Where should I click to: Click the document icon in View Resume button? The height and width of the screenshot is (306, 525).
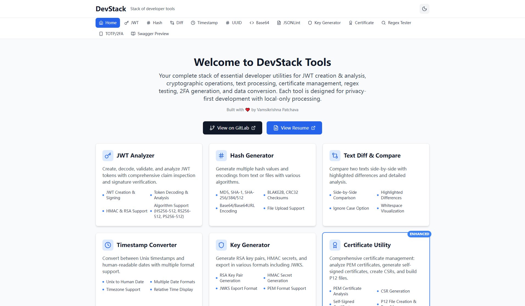click(x=276, y=128)
